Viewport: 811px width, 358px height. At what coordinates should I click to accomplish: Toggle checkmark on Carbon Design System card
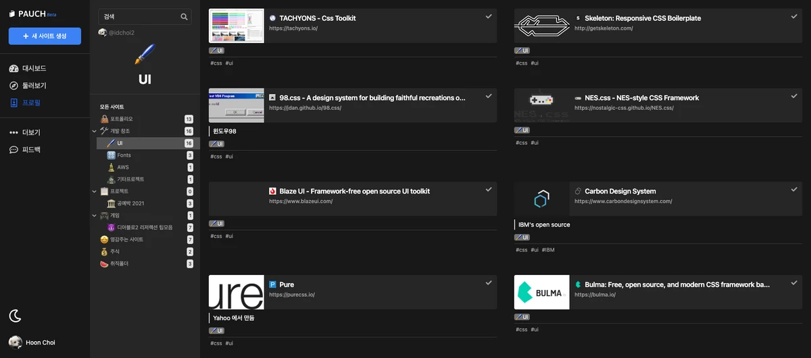[794, 189]
